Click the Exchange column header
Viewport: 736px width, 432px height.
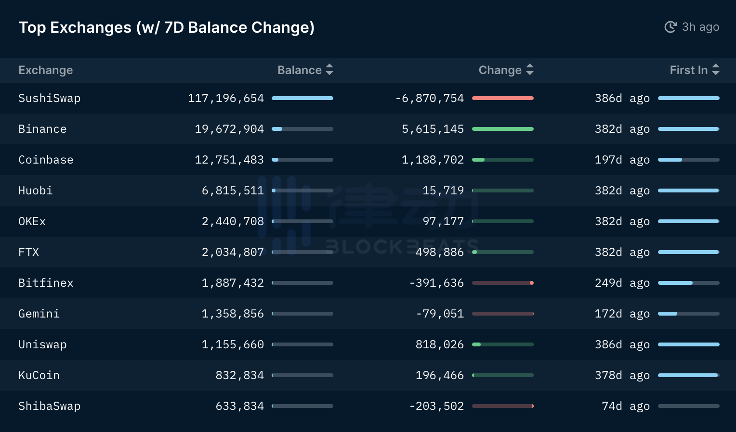[45, 70]
